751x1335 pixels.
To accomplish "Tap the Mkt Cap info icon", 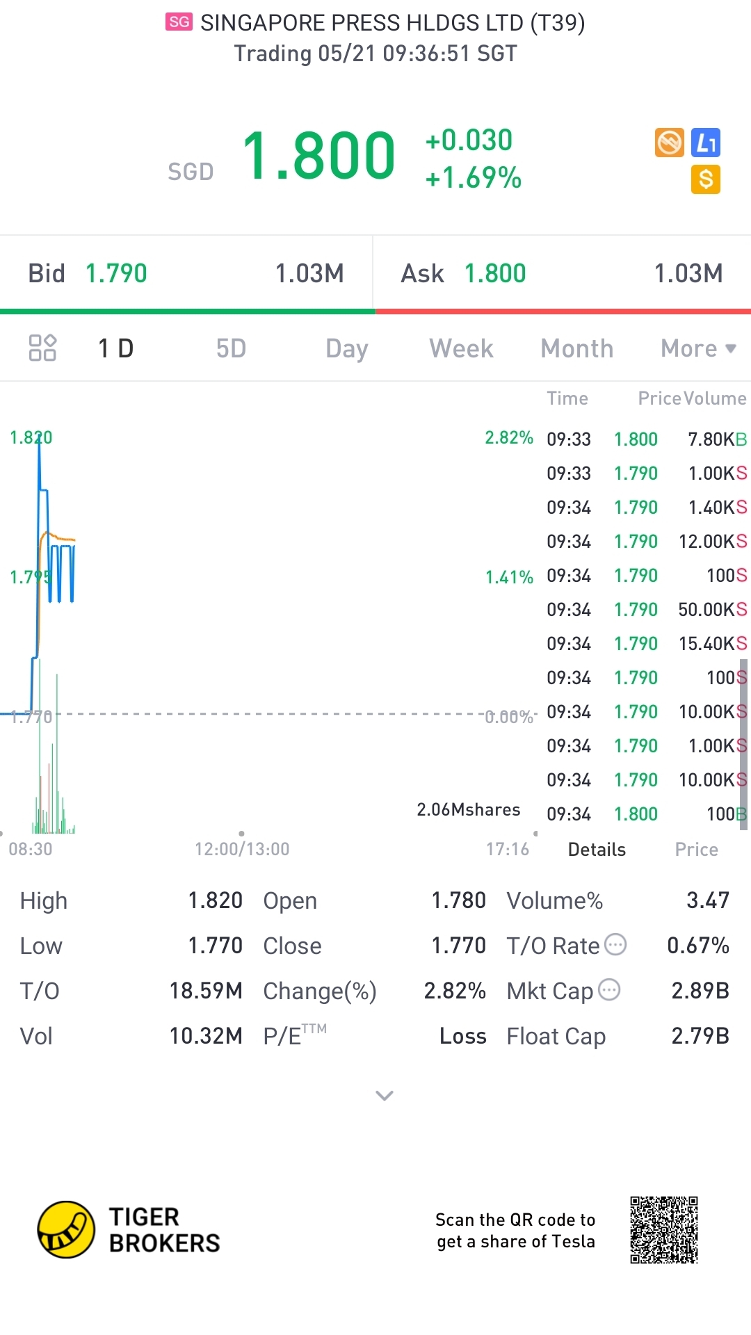I will click(609, 989).
